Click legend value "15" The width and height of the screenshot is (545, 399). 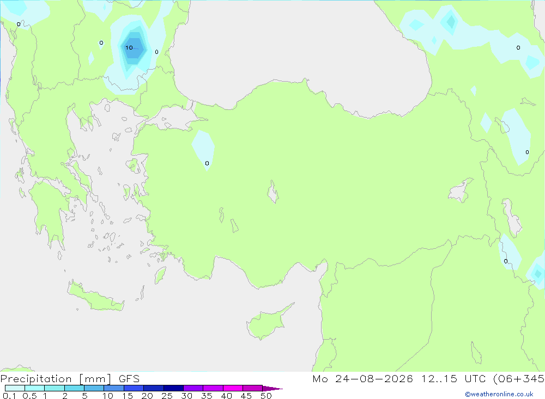127,396
